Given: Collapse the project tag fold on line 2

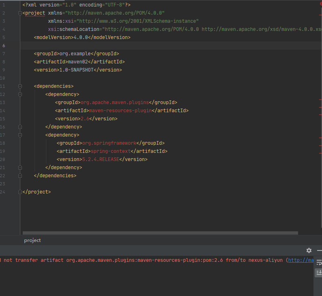Looking at the screenshot, I should [20, 13].
